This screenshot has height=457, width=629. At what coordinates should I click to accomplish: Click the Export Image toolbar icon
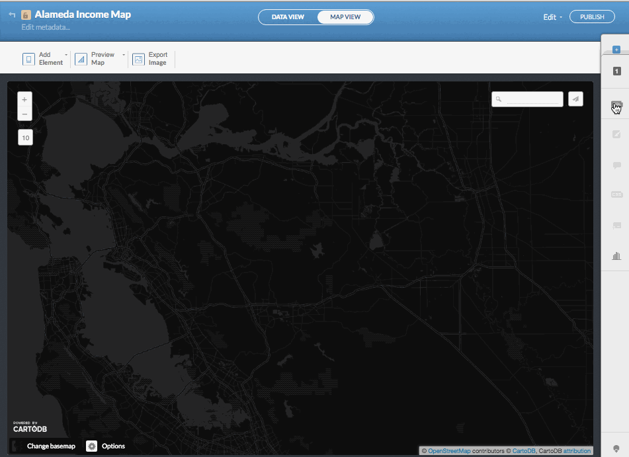pyautogui.click(x=138, y=58)
